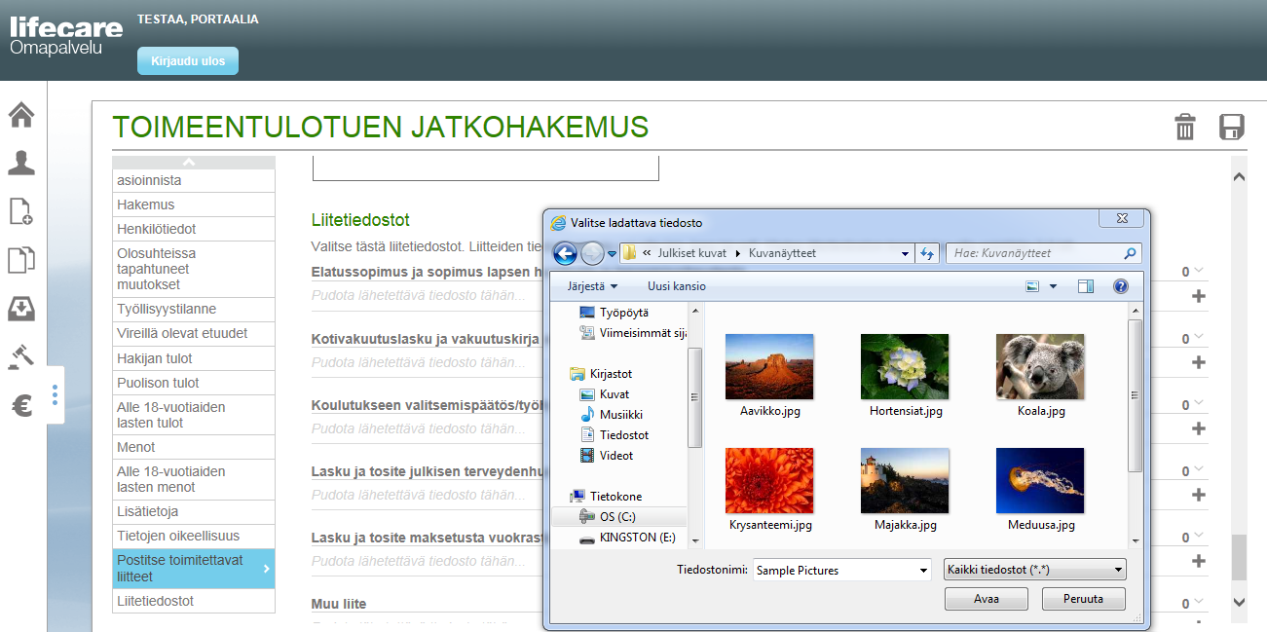Open the inbox tray sidebar icon
1267x632 pixels.
coord(21,309)
